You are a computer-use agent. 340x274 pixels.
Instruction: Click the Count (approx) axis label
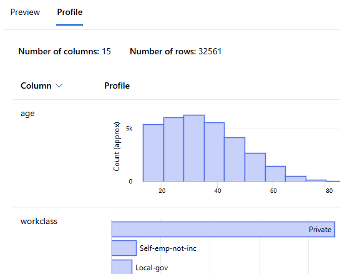click(x=117, y=147)
